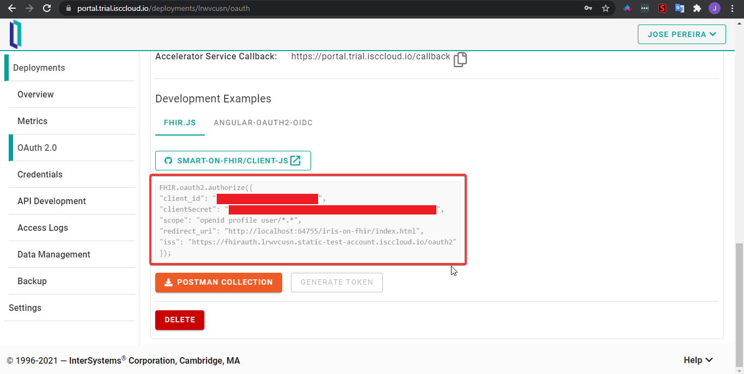Bookmark this page with star icon
Screen dimensions: 744x374
(x=606, y=8)
